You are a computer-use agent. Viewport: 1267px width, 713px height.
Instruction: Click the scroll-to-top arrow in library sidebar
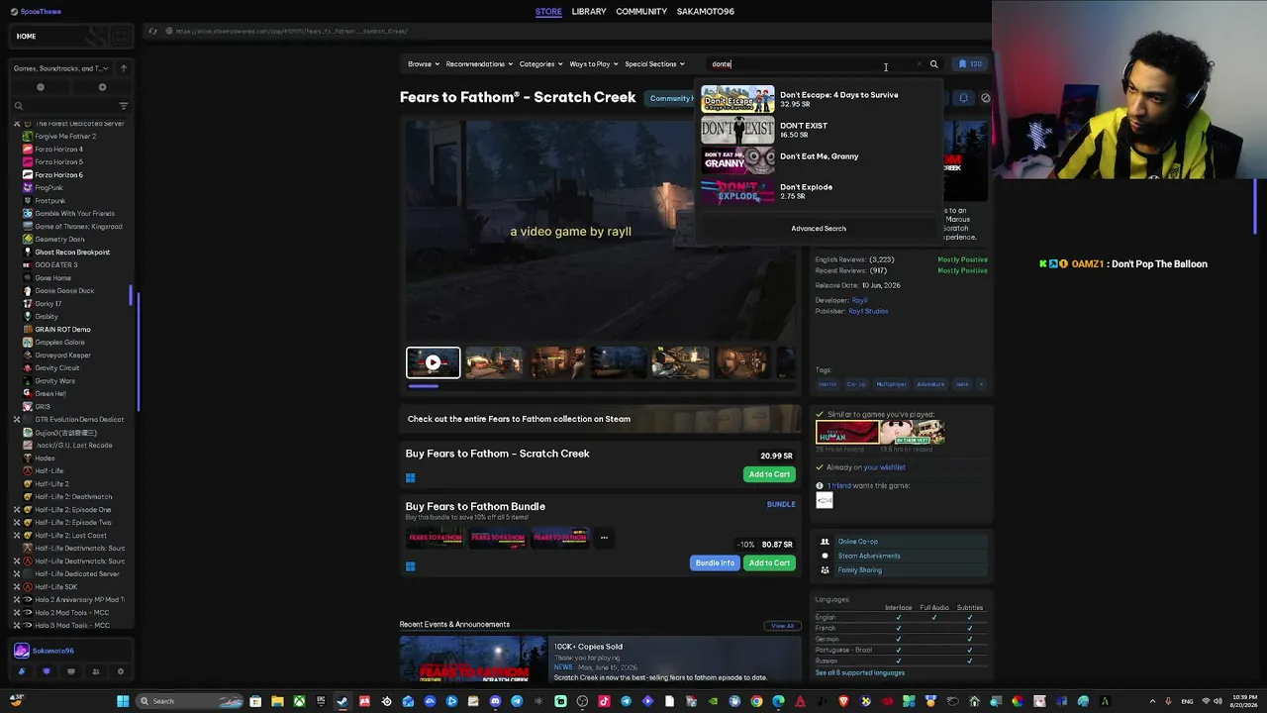[124, 68]
